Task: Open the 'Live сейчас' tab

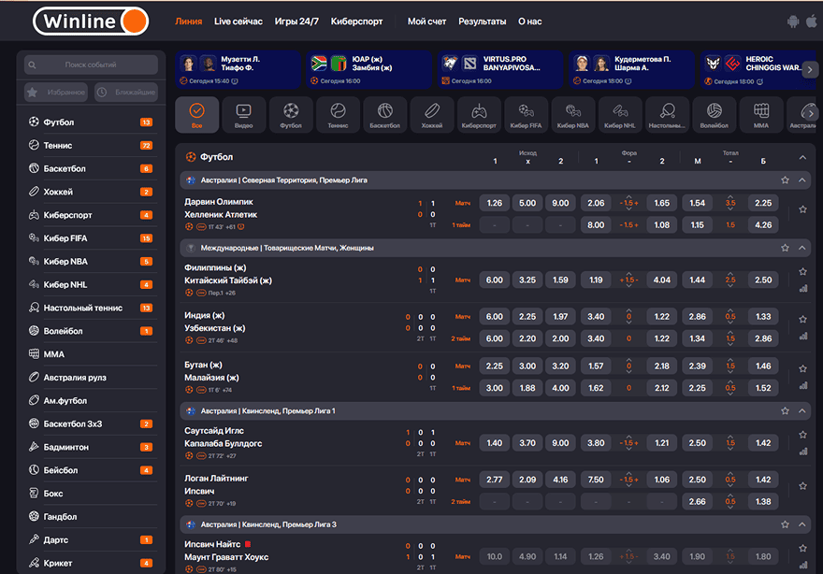Action: tap(238, 22)
